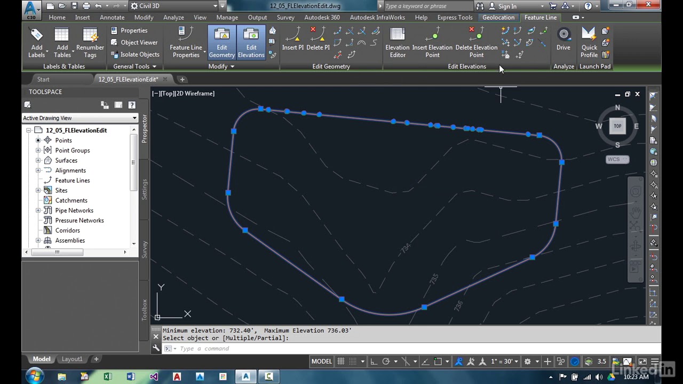Open Feature Line Properties
Screen dimensions: 683x384
(x=186, y=43)
